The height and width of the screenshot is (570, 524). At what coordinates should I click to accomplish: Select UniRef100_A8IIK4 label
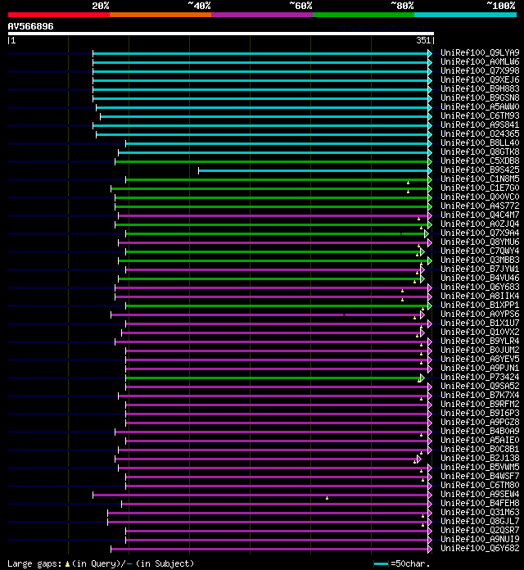(x=480, y=296)
